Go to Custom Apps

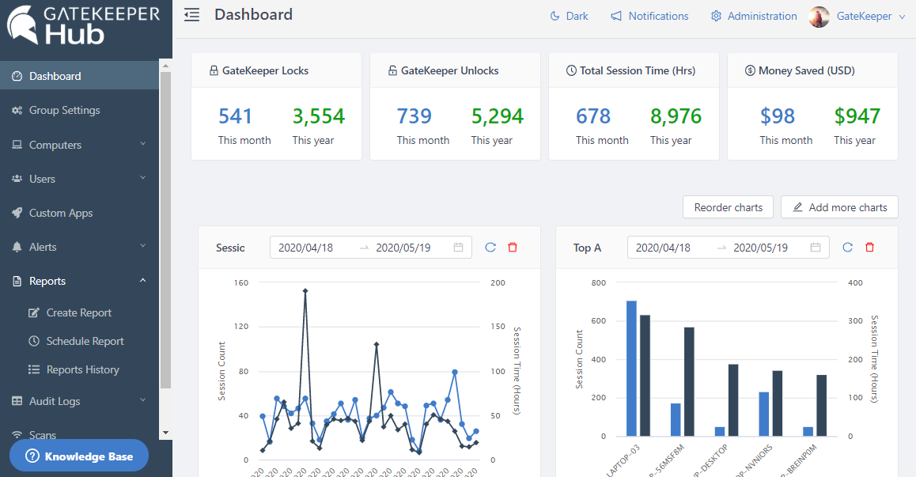click(x=61, y=213)
